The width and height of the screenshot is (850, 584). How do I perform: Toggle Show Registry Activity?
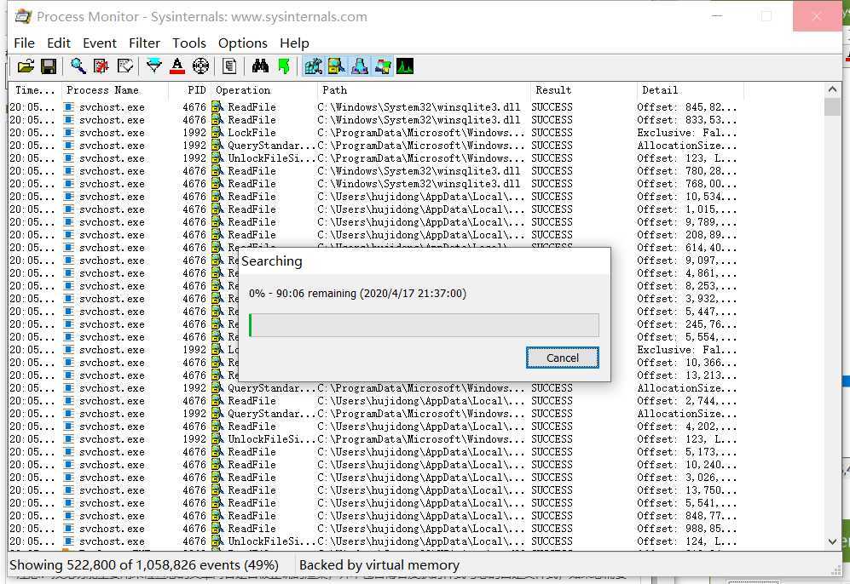(314, 66)
